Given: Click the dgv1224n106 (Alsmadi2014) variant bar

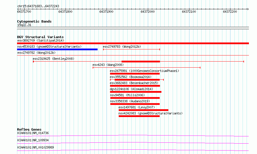Looking at the screenshot, I should coord(136,92).
